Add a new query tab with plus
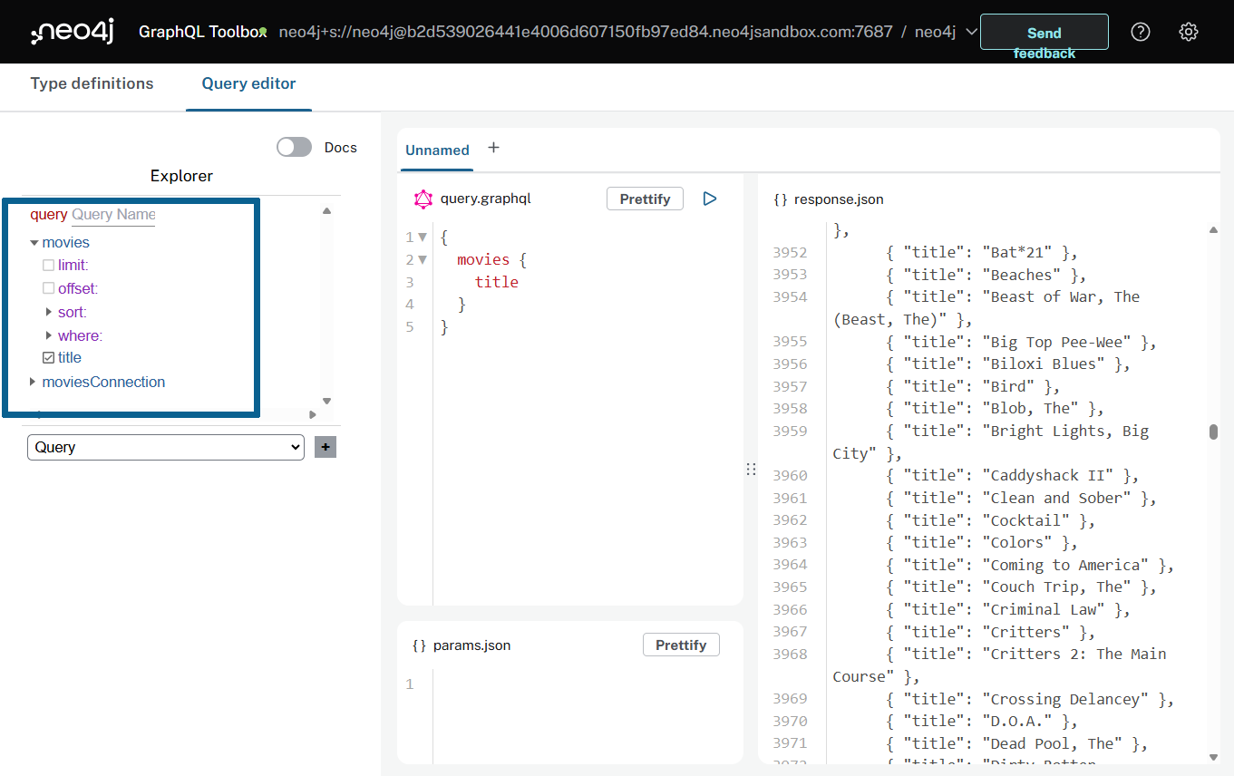Screen dimensions: 1234x776 point(493,147)
